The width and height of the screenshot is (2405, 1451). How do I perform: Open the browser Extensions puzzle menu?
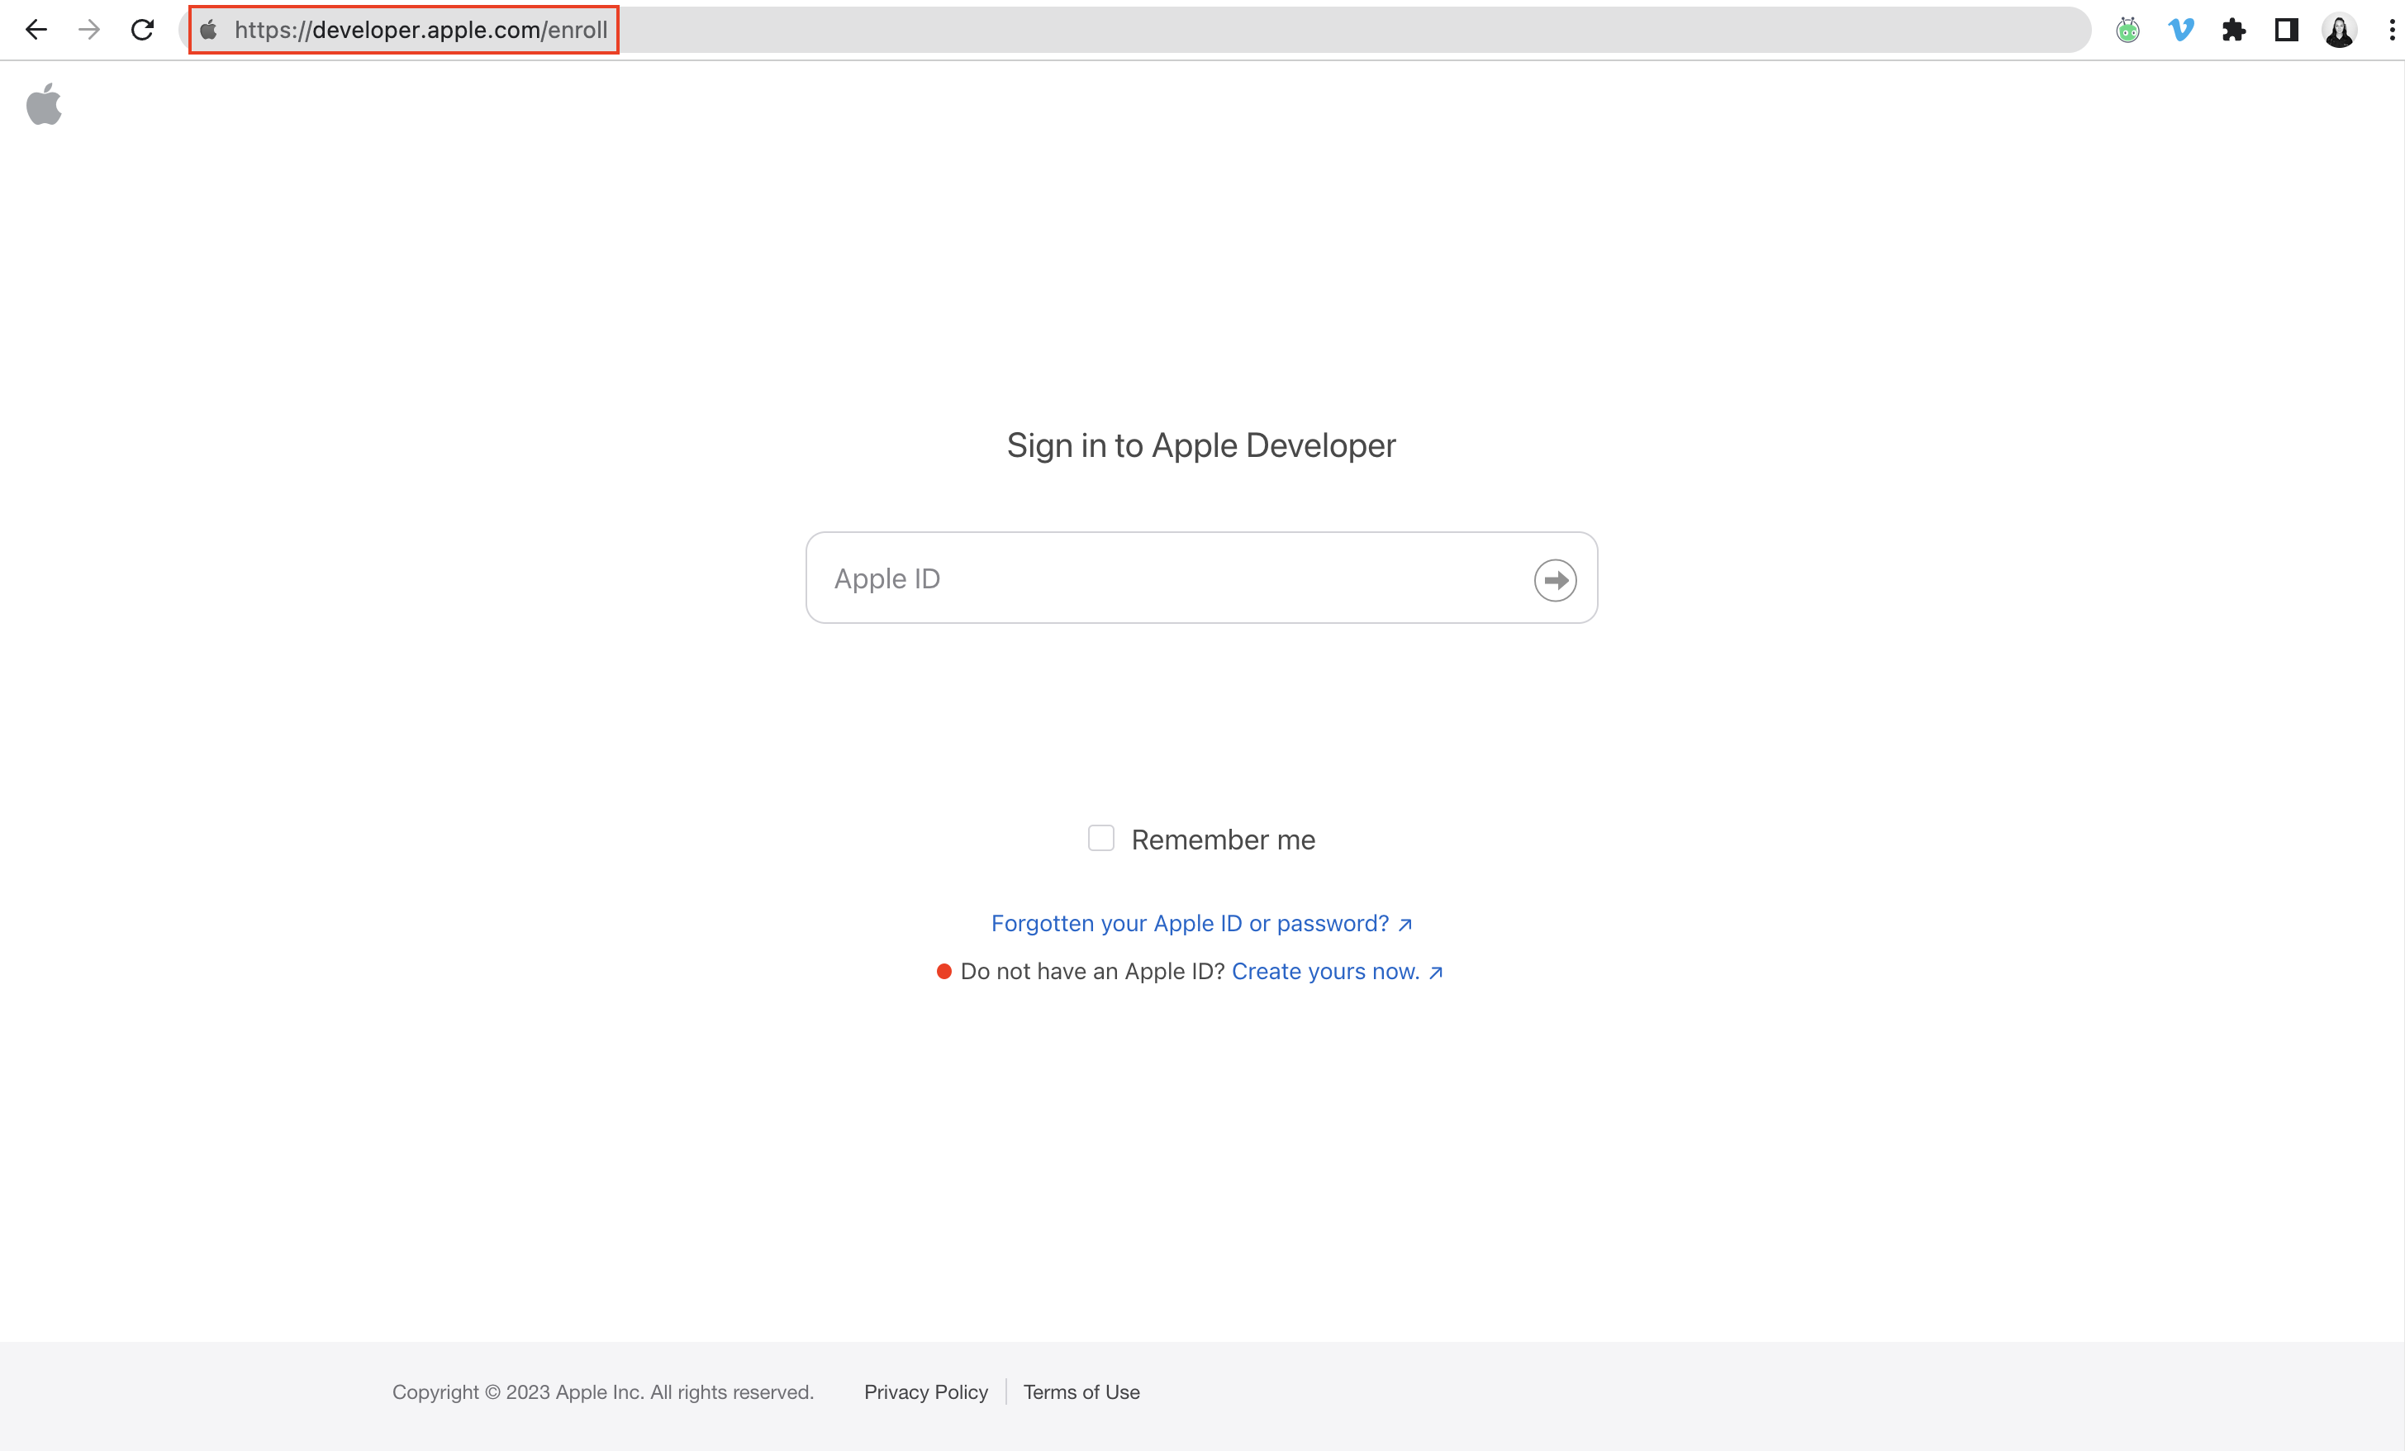(x=2234, y=29)
